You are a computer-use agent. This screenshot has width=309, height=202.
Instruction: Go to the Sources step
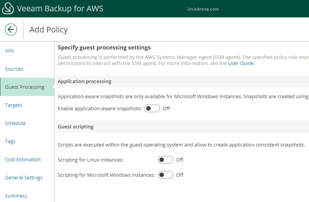click(14, 69)
